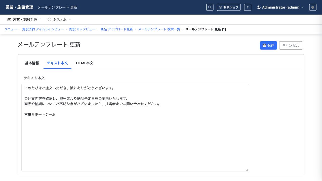
Task: Expand the システム menu dropdown
Action: (x=59, y=19)
